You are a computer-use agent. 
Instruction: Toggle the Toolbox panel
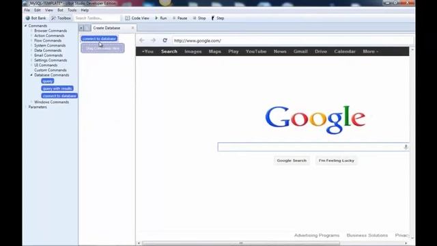[61, 18]
